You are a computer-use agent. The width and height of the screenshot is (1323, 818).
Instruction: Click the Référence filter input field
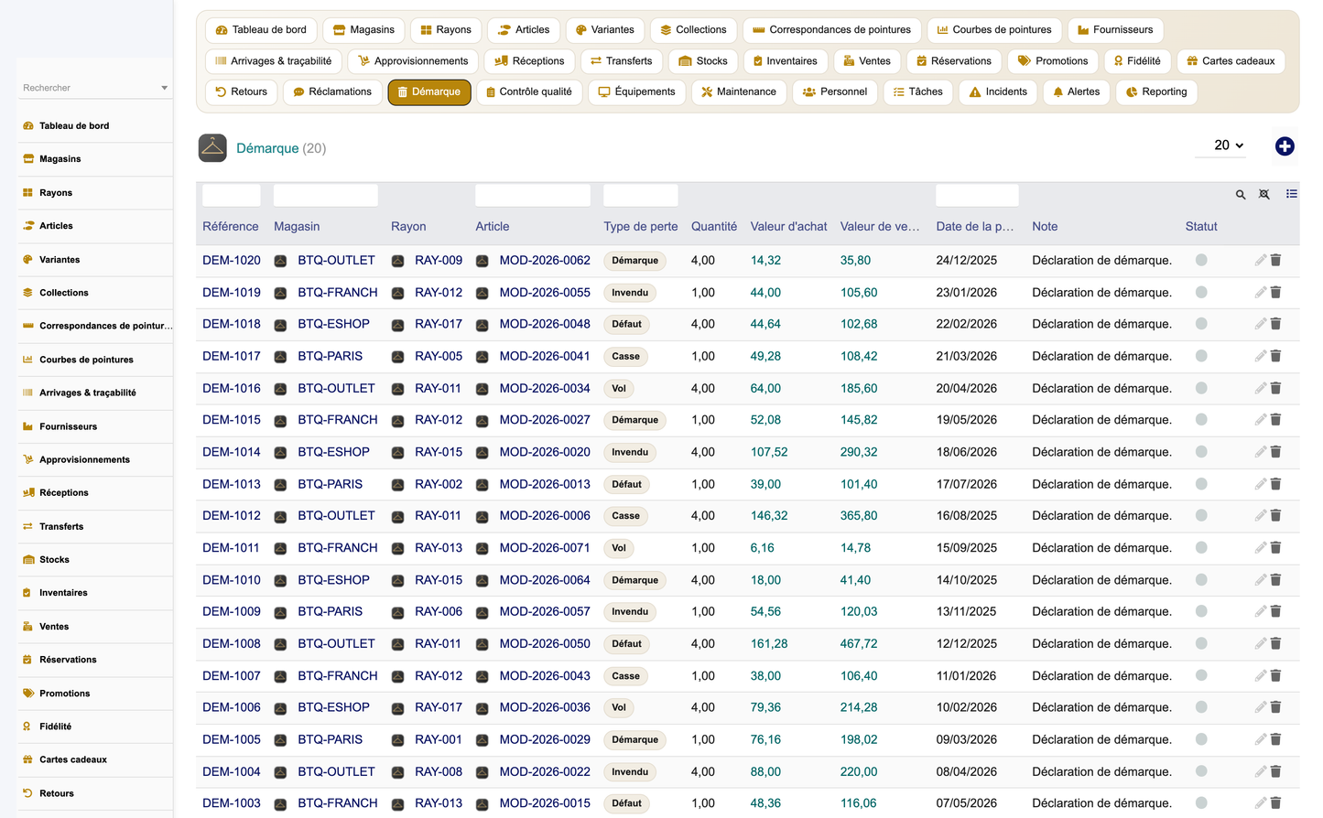[x=231, y=195]
